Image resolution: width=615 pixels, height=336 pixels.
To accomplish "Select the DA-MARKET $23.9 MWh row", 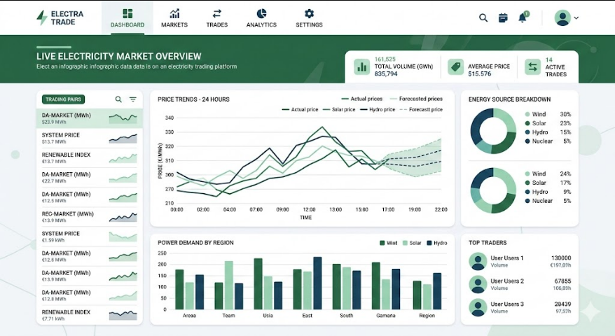I will point(90,118).
